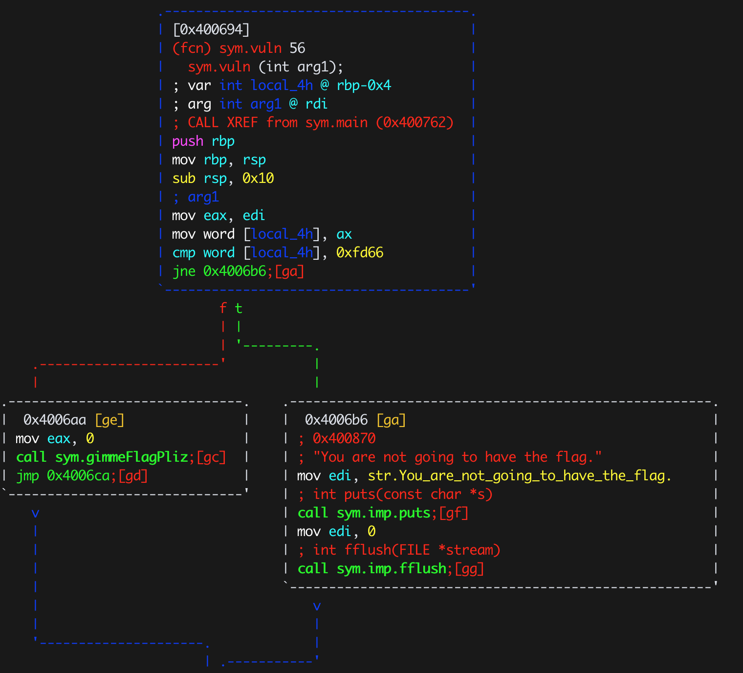
Task: Follow the 'jne 0x4006b6' jump target
Action: 219,271
